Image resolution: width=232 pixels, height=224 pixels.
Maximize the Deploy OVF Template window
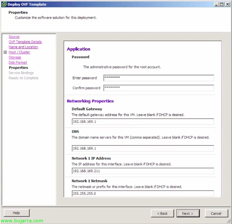[x=222, y=4]
